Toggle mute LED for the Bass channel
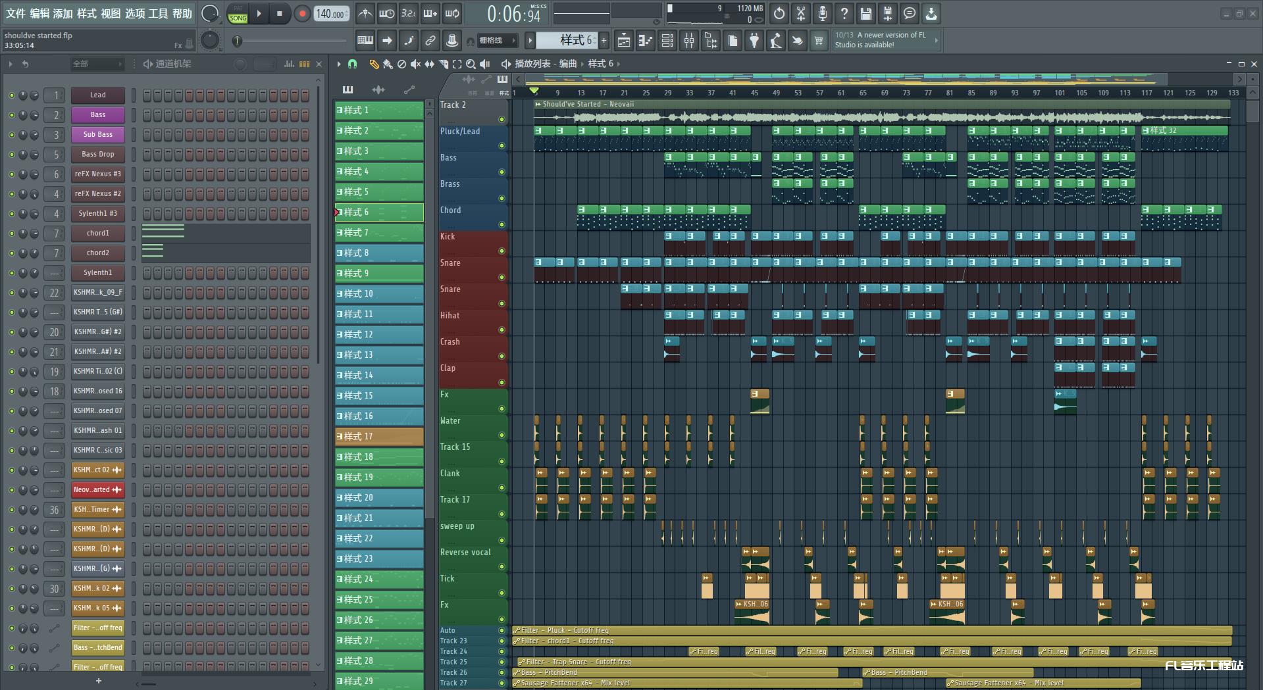The image size is (1263, 690). 11,115
